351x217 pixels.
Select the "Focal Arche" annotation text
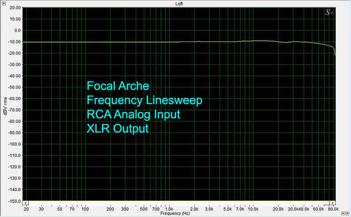[118, 86]
